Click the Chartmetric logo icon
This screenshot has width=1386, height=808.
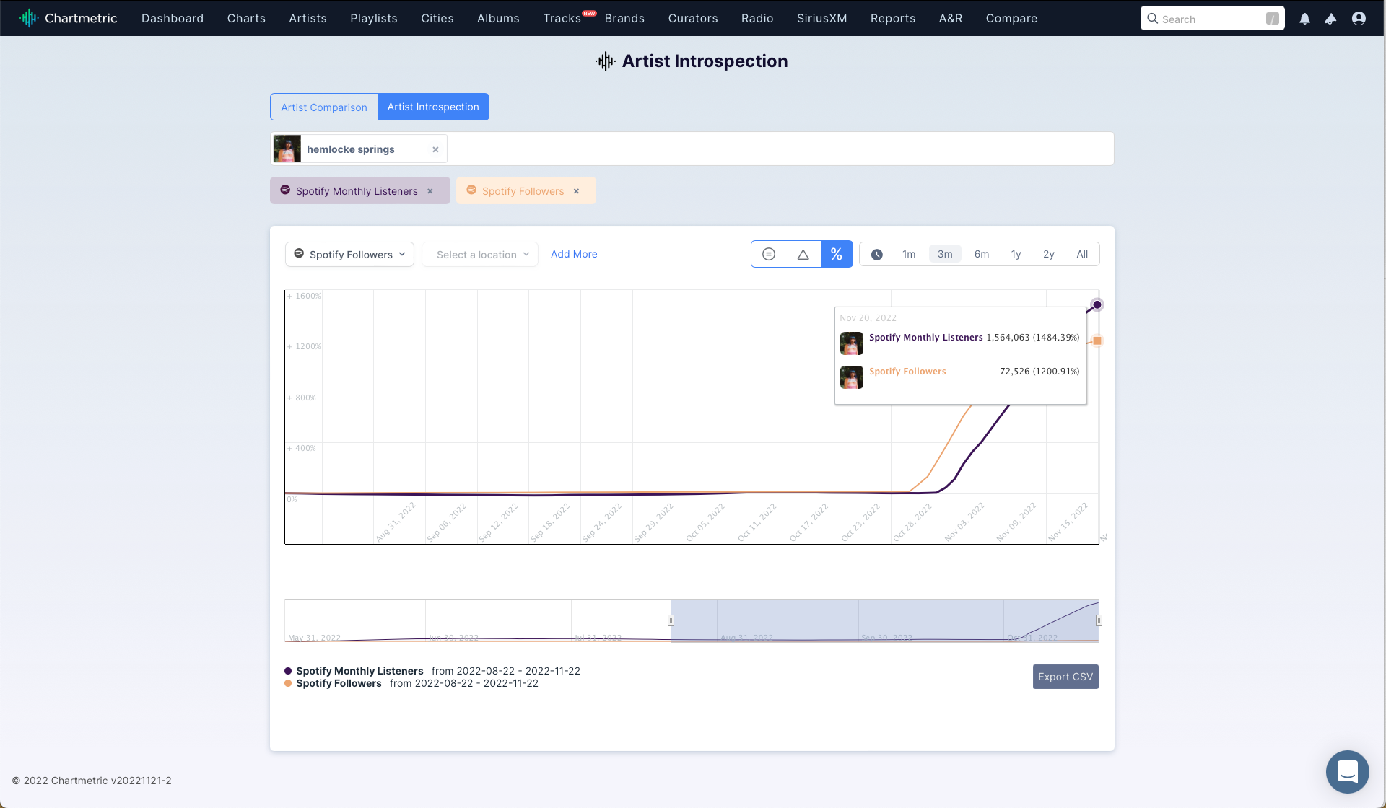[29, 18]
